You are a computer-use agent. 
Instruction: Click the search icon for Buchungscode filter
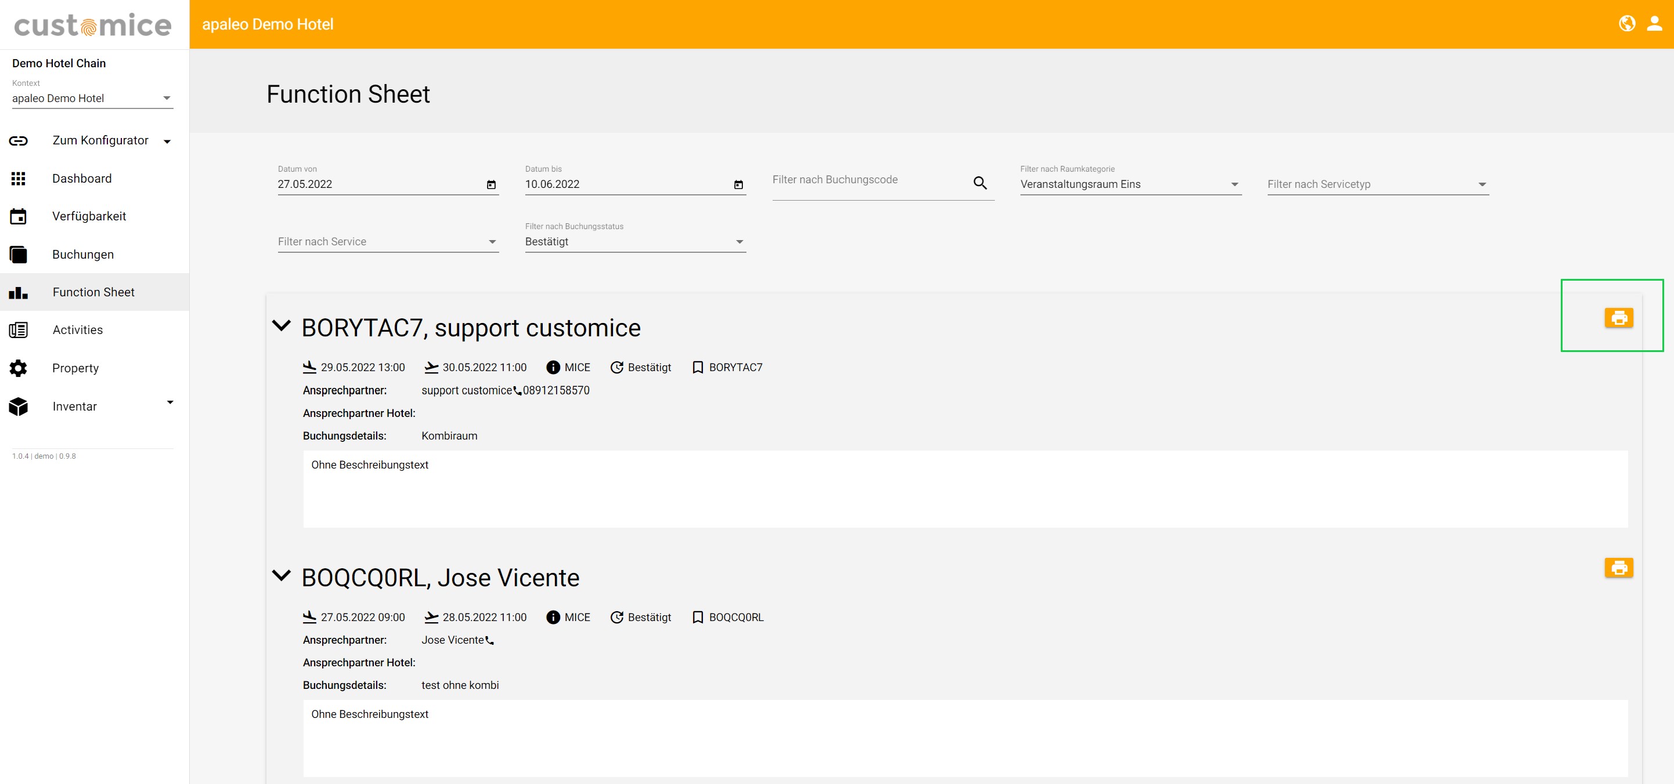(x=980, y=183)
